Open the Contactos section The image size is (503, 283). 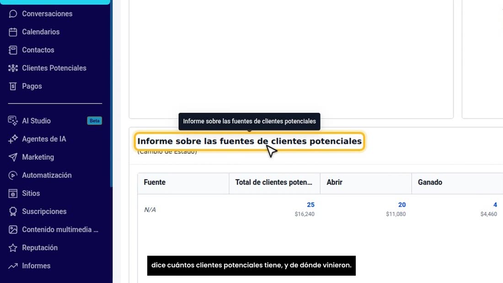pyautogui.click(x=38, y=50)
